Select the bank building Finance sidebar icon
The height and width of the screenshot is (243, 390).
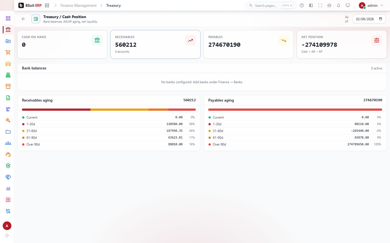(x=8, y=30)
